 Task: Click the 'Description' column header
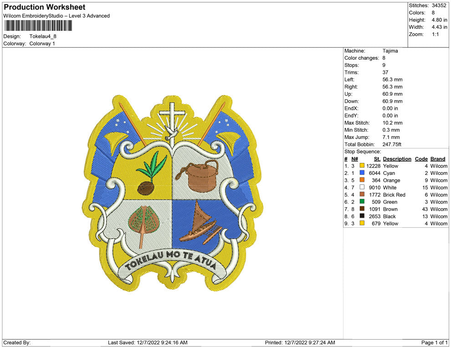[x=397, y=159]
